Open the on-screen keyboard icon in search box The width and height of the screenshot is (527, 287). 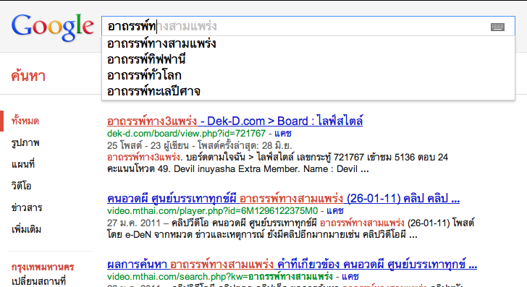tap(497, 27)
